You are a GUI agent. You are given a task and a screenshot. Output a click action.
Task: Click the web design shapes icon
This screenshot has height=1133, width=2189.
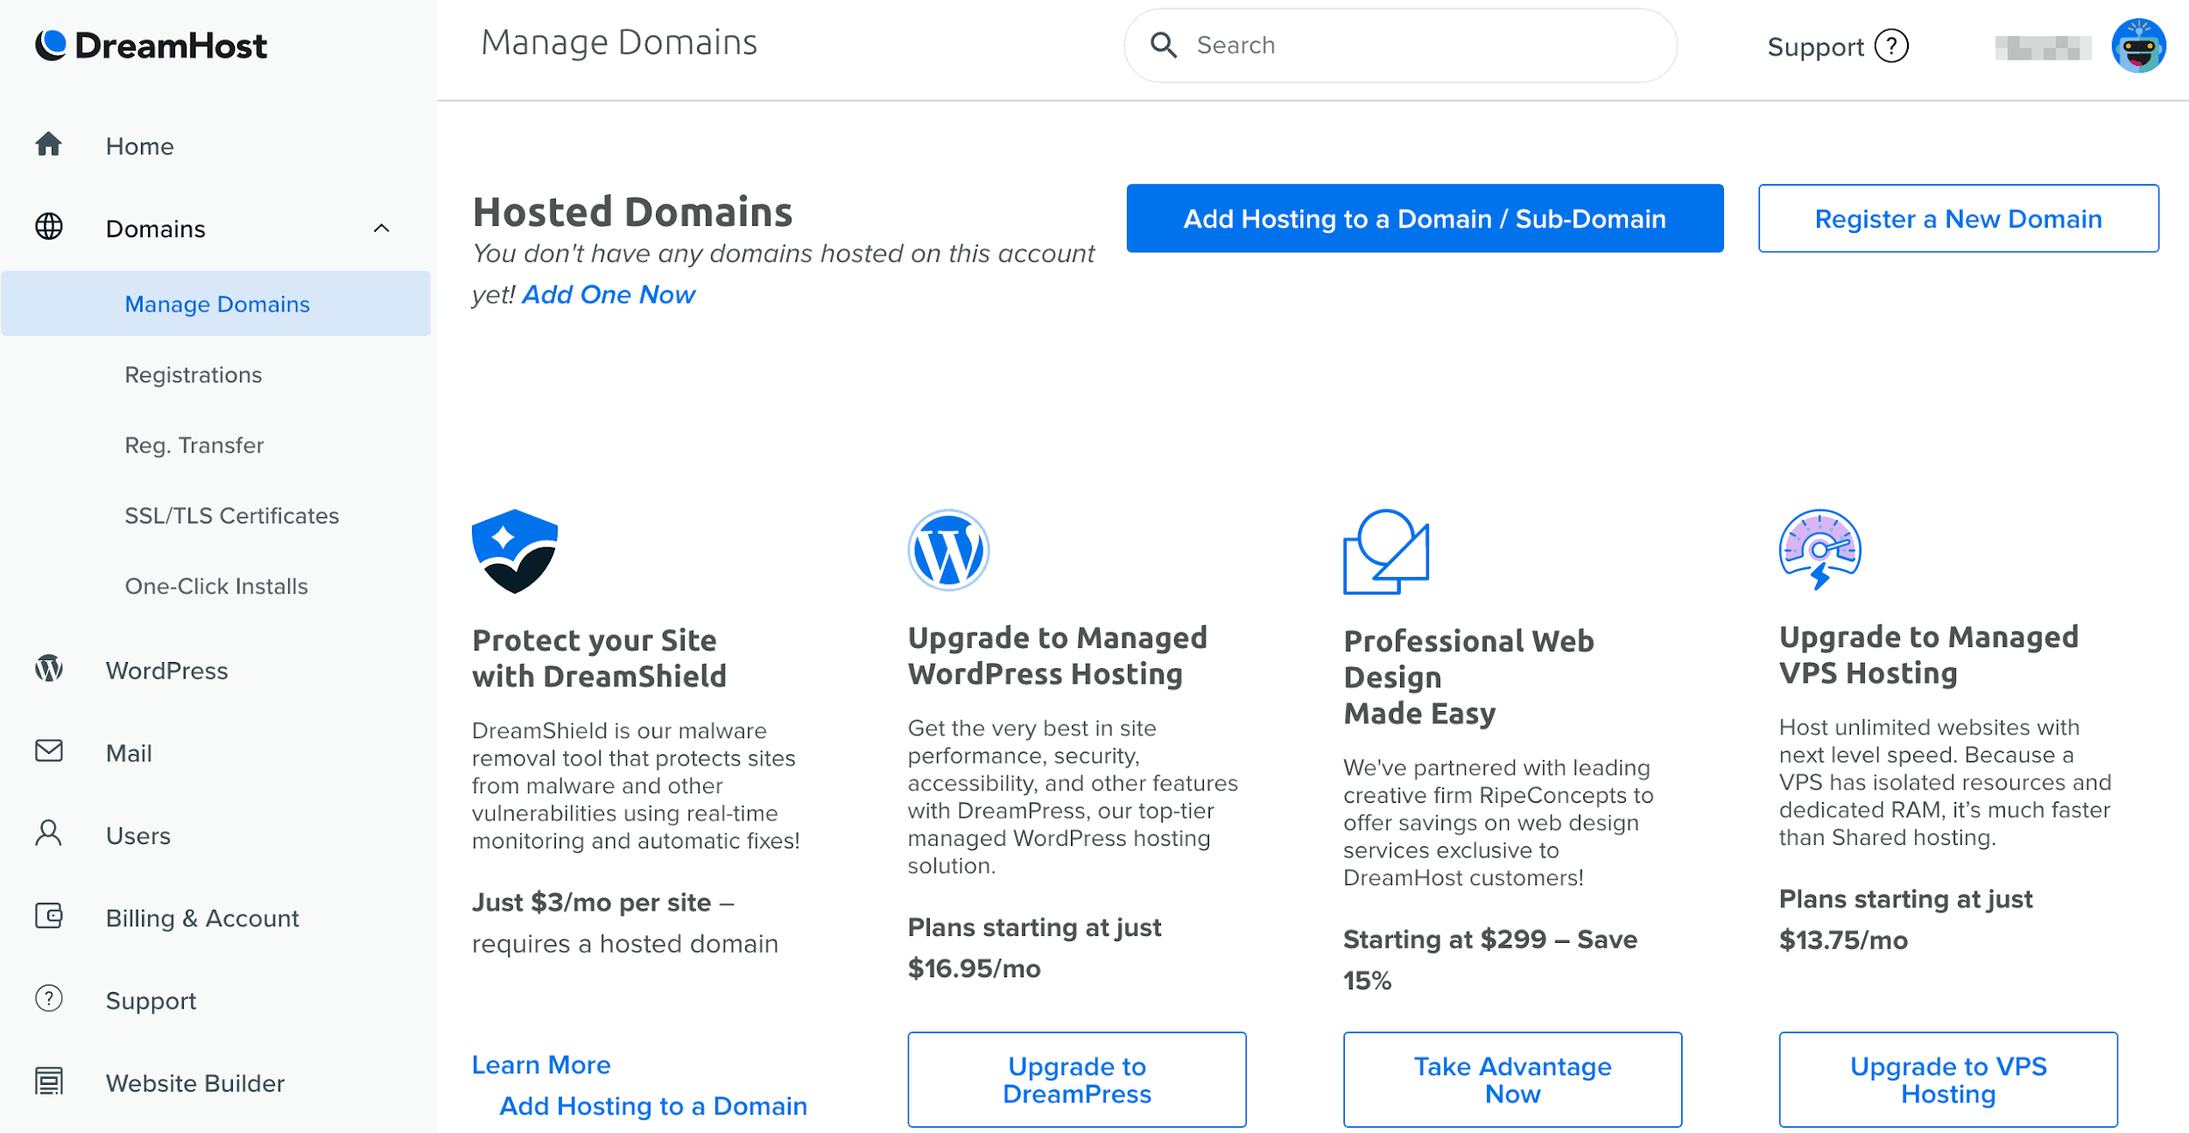click(1386, 552)
